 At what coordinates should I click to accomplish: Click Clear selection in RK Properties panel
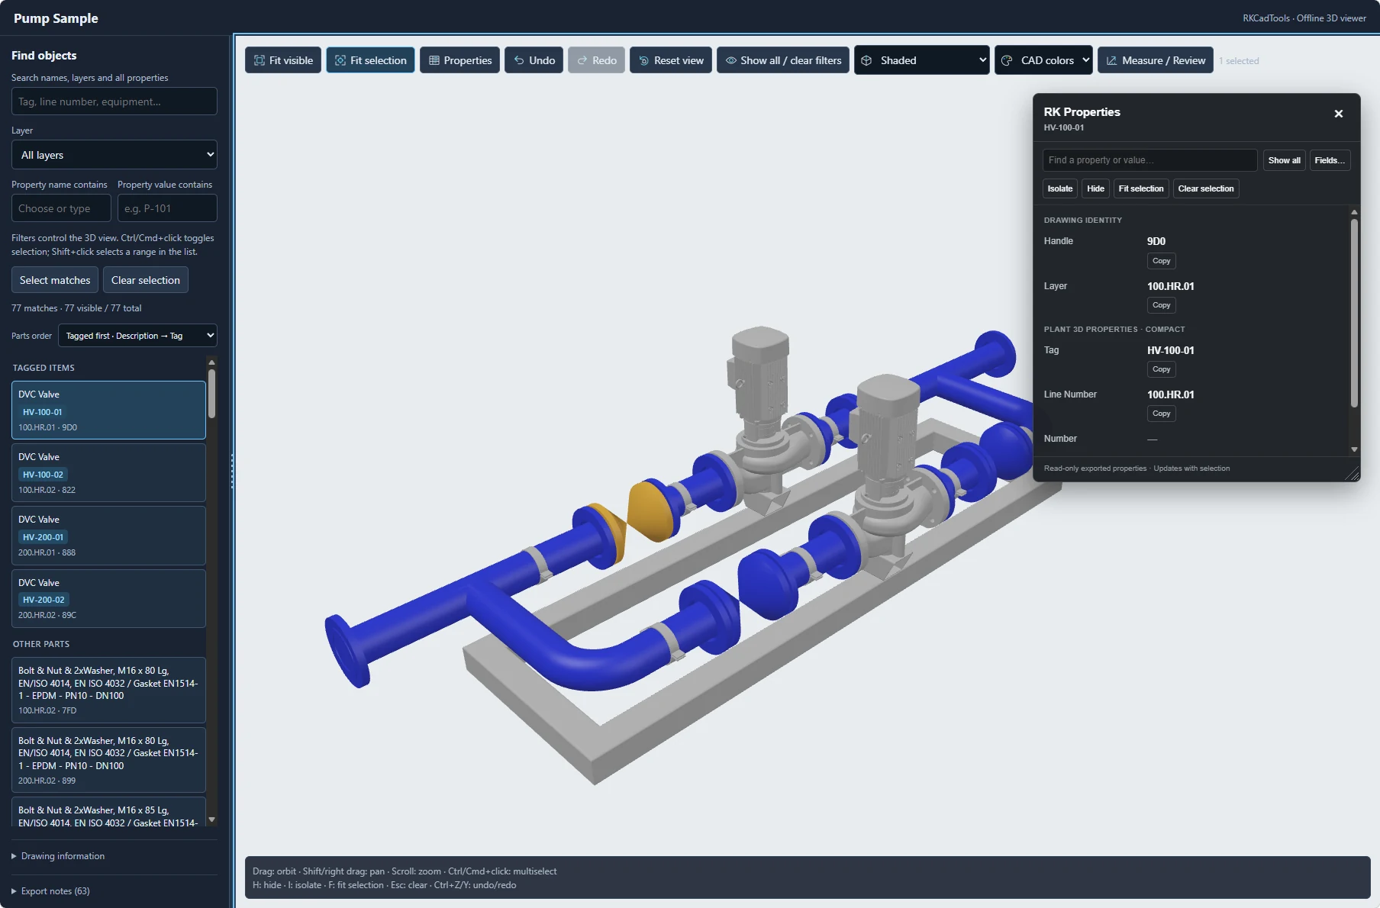[1206, 188]
